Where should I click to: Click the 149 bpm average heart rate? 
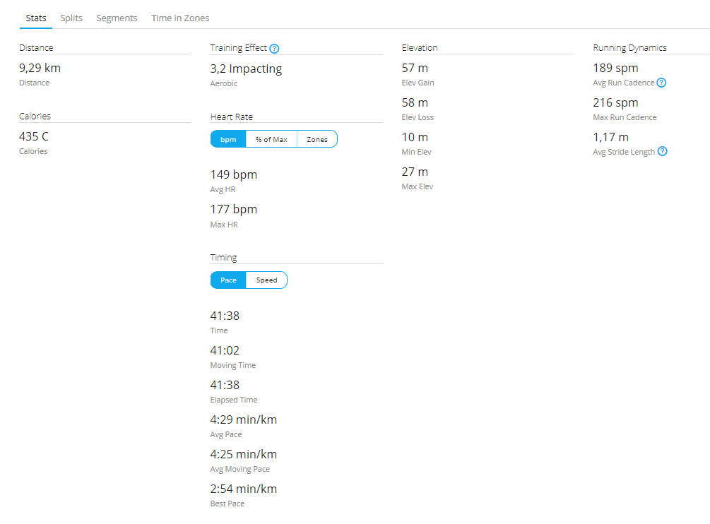pyautogui.click(x=234, y=174)
